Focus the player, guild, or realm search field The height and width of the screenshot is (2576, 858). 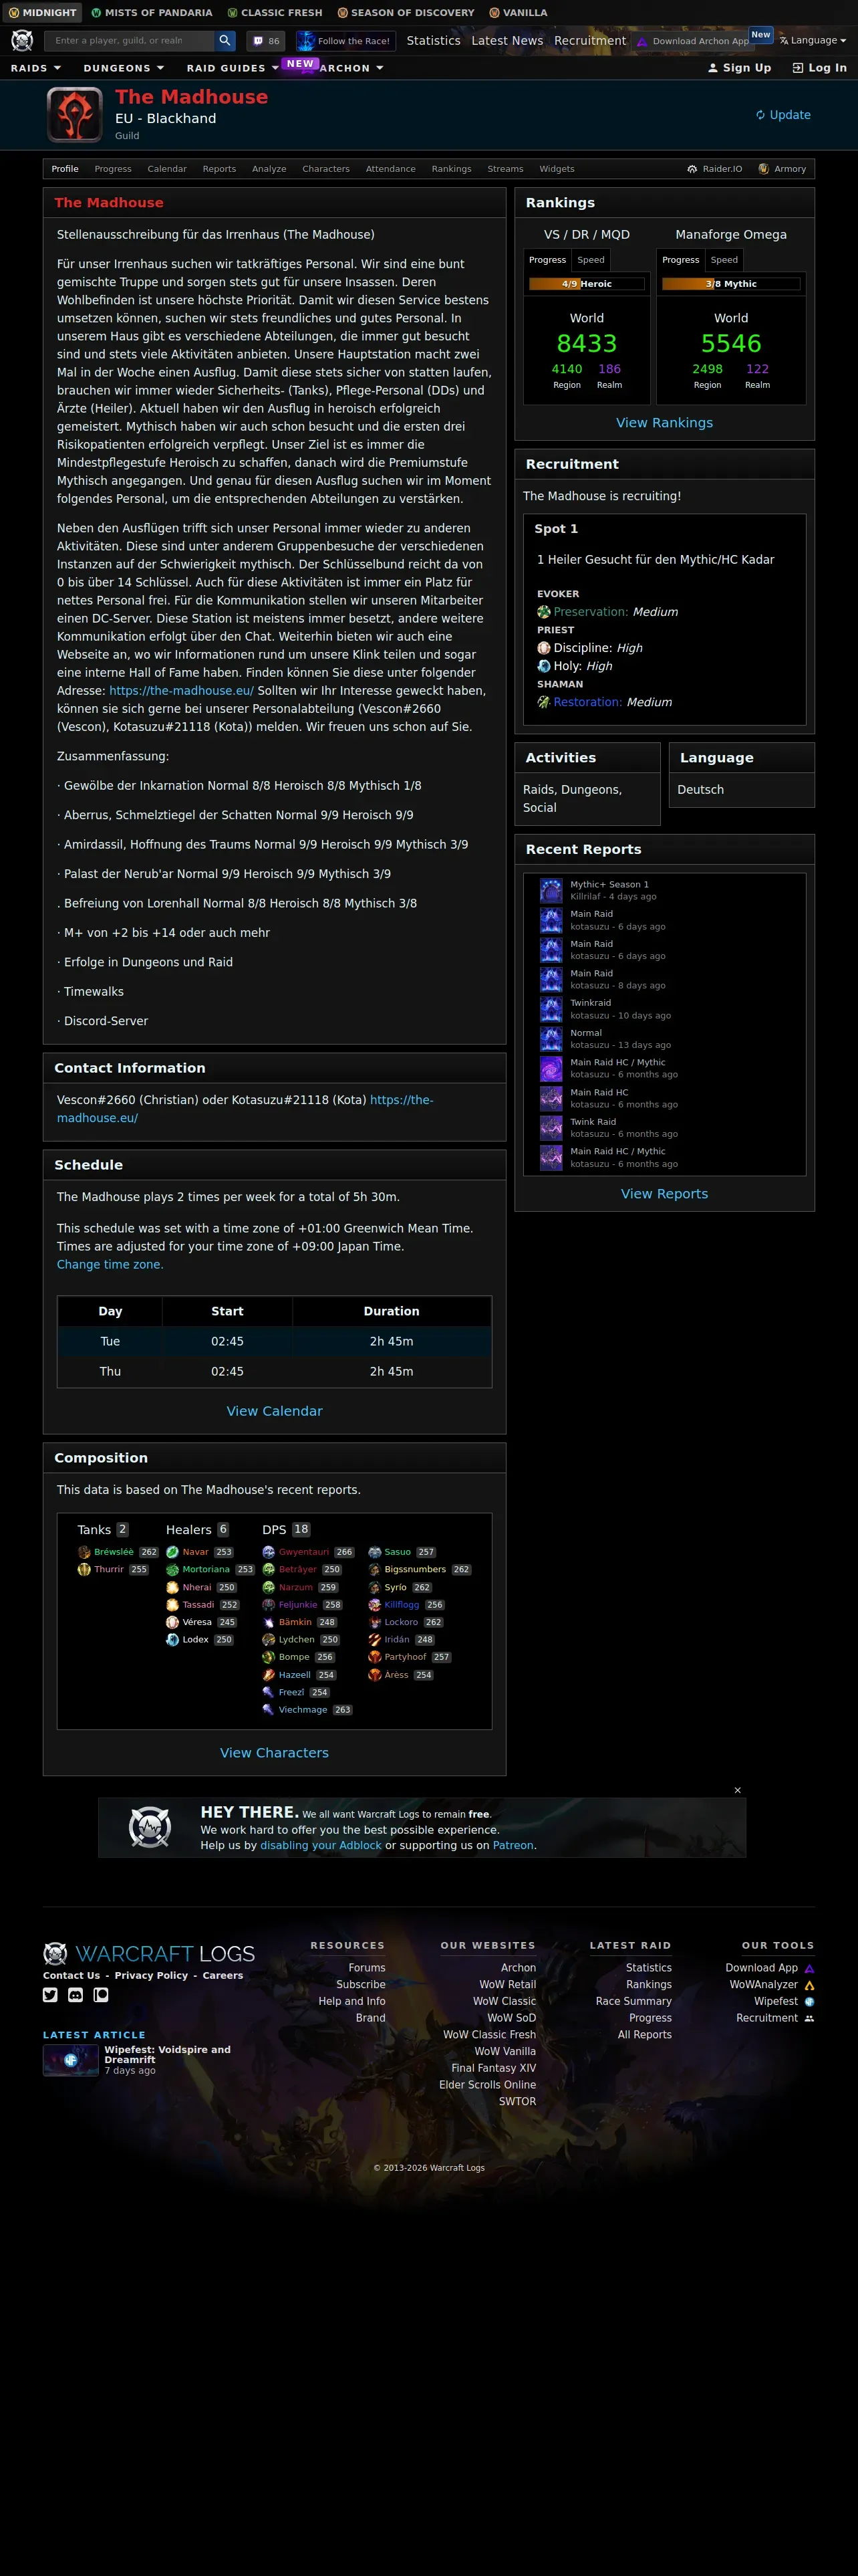tap(130, 40)
